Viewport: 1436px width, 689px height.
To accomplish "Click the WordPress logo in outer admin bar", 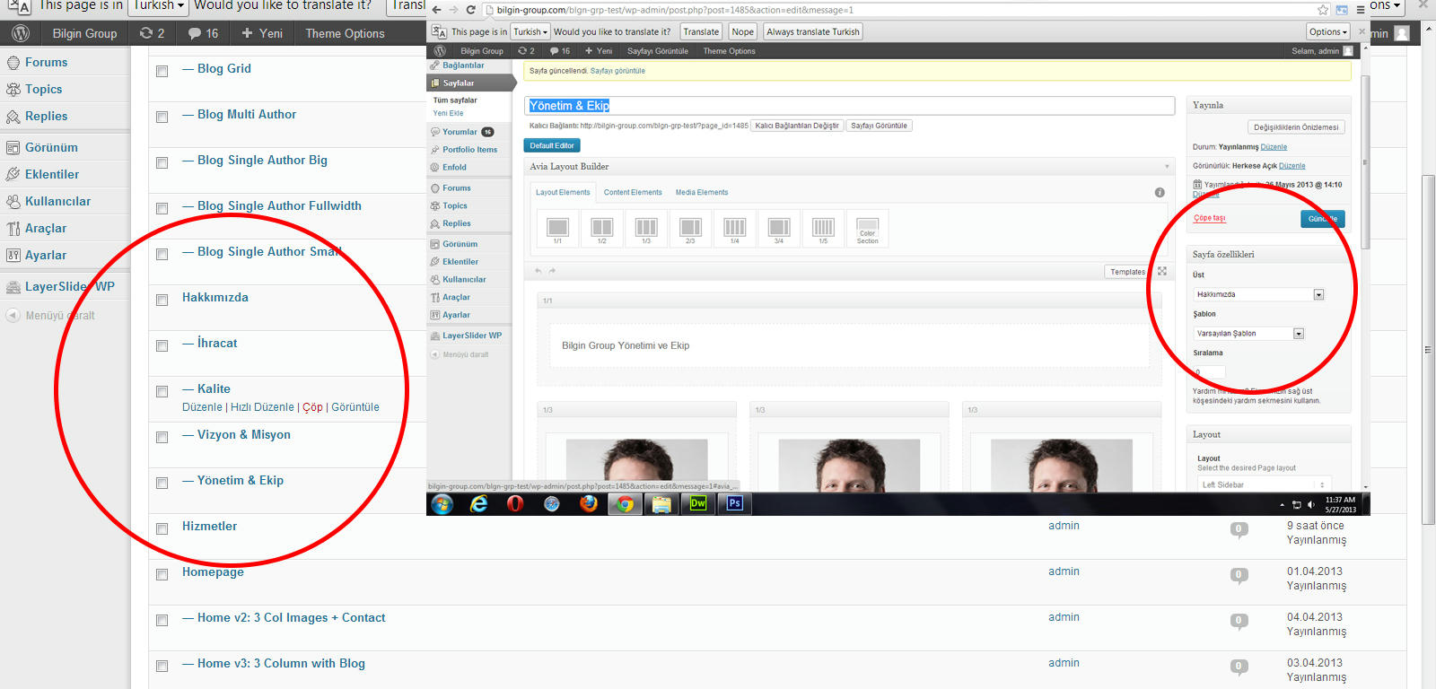I will (x=21, y=33).
